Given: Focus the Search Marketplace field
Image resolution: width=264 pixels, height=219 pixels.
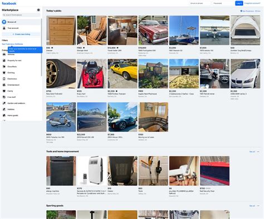Looking at the screenshot, I should pyautogui.click(x=21, y=15).
